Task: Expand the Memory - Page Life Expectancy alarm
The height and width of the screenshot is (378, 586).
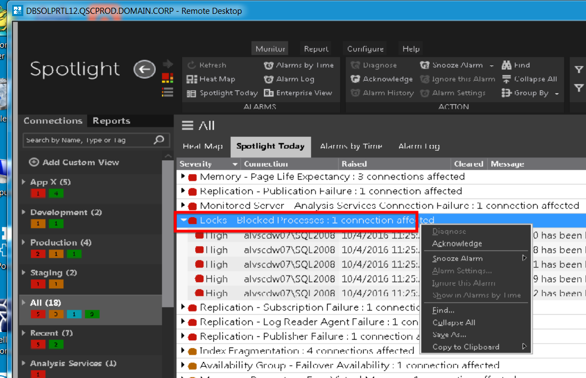Action: [183, 176]
